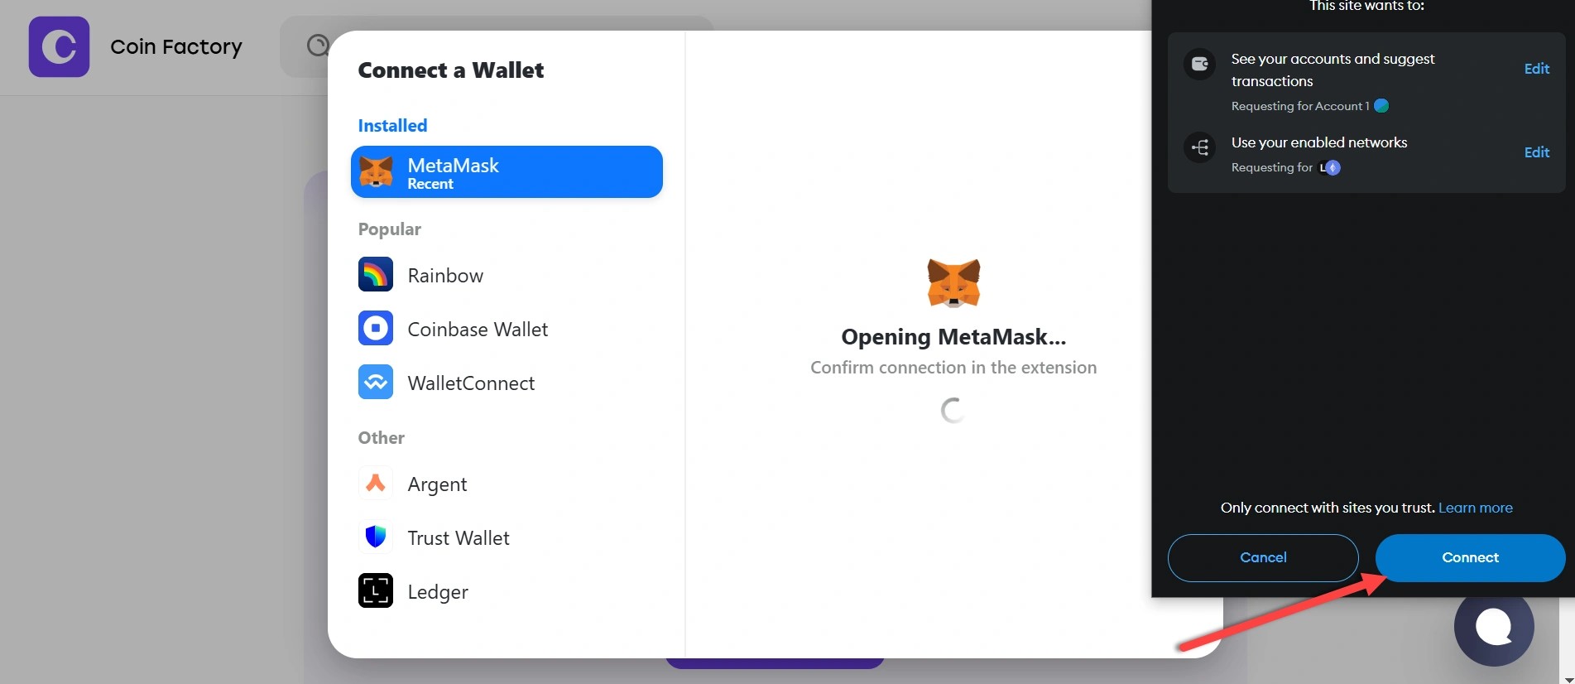Choose Rainbow from the Popular wallets
The height and width of the screenshot is (684, 1575).
click(507, 275)
